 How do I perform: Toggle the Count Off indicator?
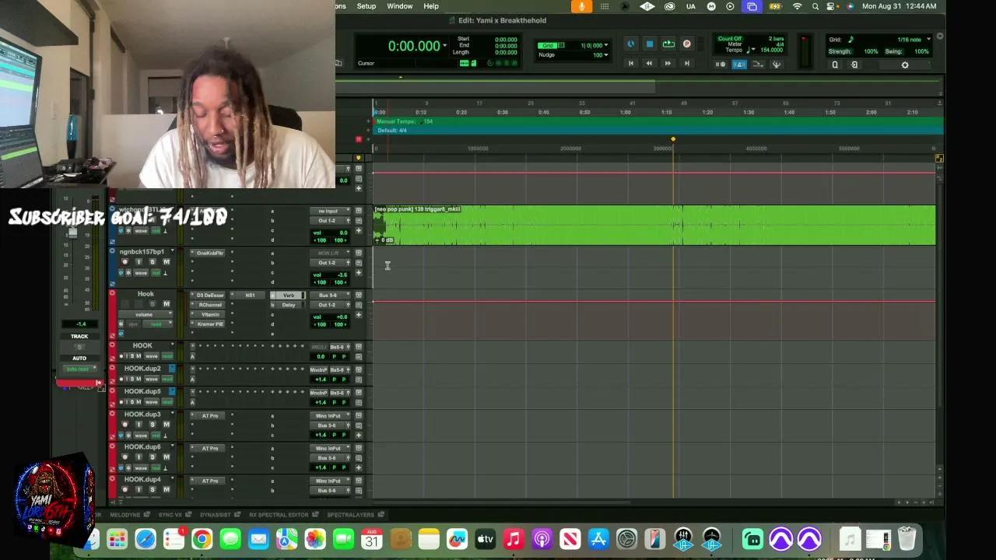[x=730, y=39]
